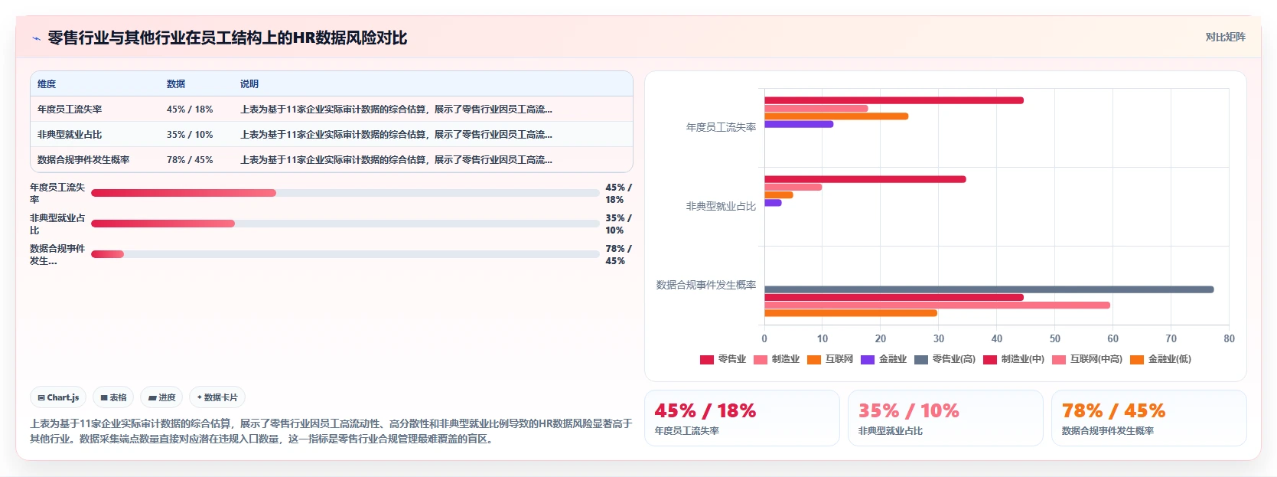This screenshot has height=477, width=1277.
Task: Toggle the 零售业(高) legend item
Action: click(944, 359)
